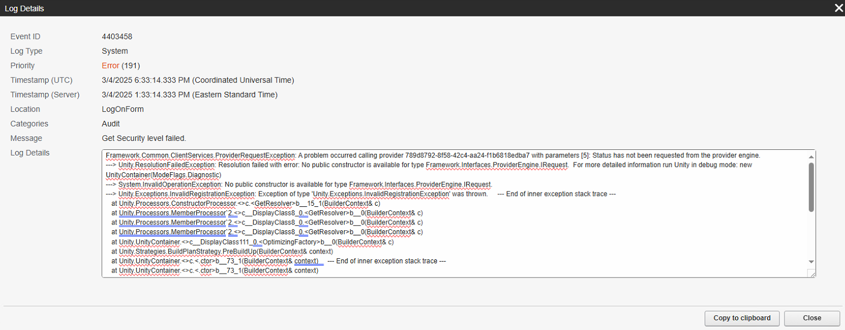
Task: Click the 'LogOnForm' location value
Action: 123,109
